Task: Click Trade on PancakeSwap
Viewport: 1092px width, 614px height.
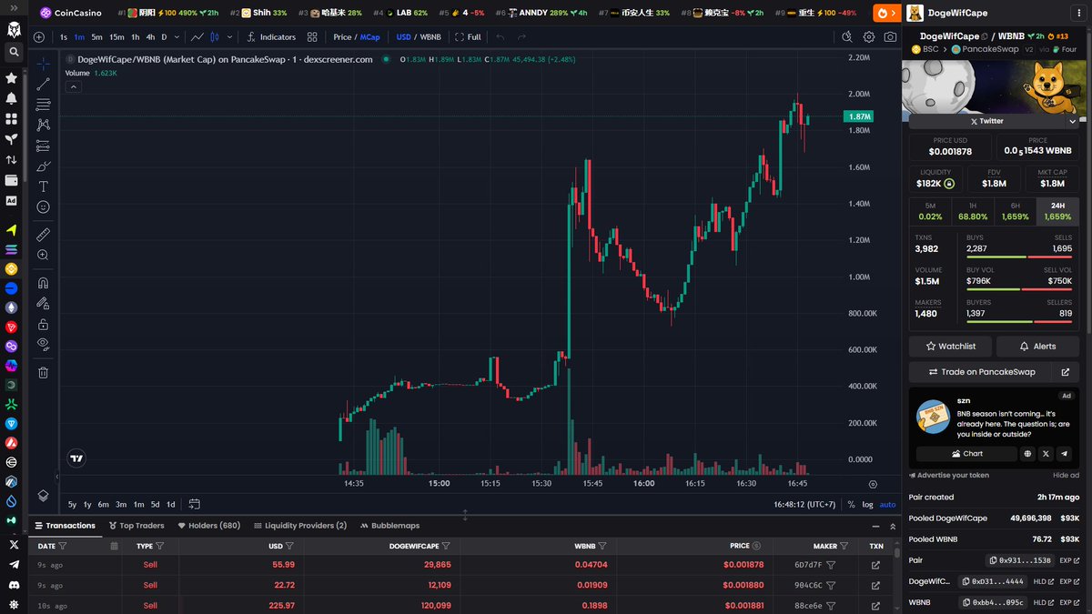Action: (x=981, y=372)
